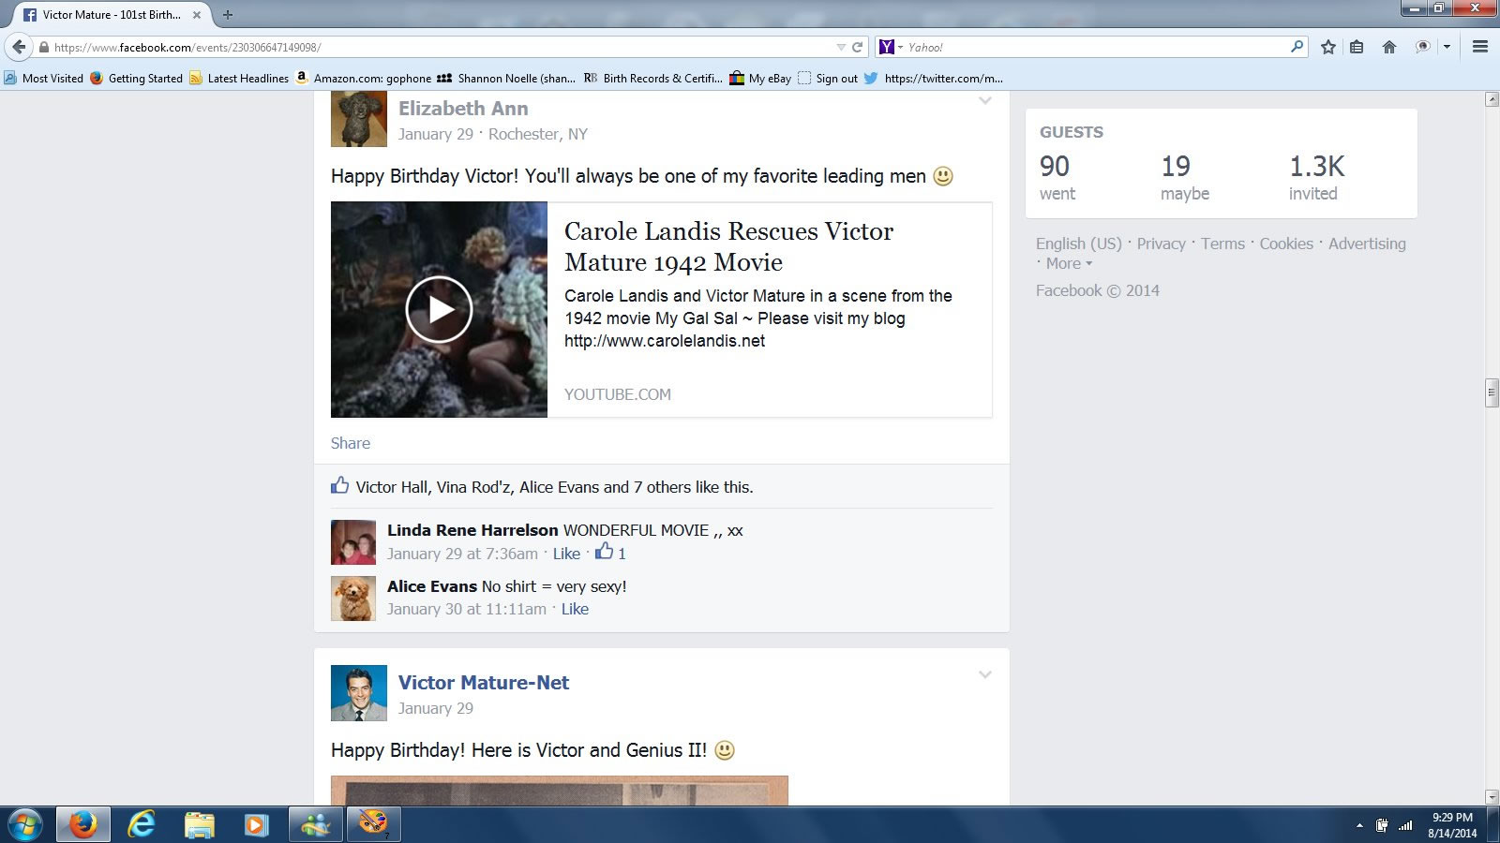
Task: Open the My eBay bookmark
Action: (760, 79)
